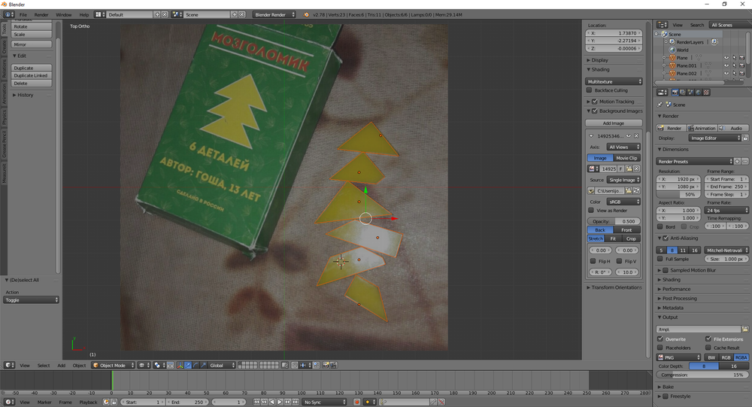Enable the Placeholders checkbox

(660, 348)
